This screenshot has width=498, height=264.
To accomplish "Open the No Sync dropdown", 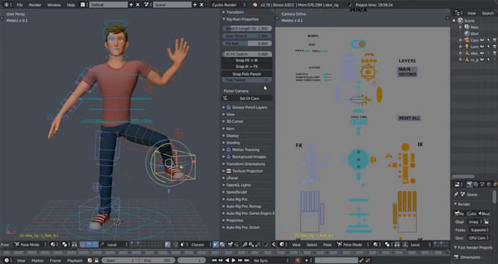I will (272, 260).
